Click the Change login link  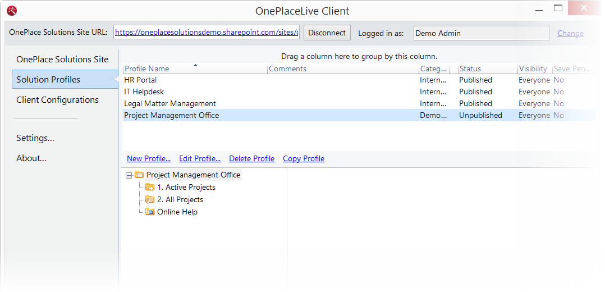(570, 33)
